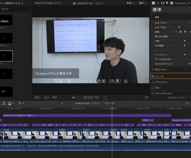Click the timecode display 6:04:10
Viewport: 191px width, 158px height.
click(87, 98)
